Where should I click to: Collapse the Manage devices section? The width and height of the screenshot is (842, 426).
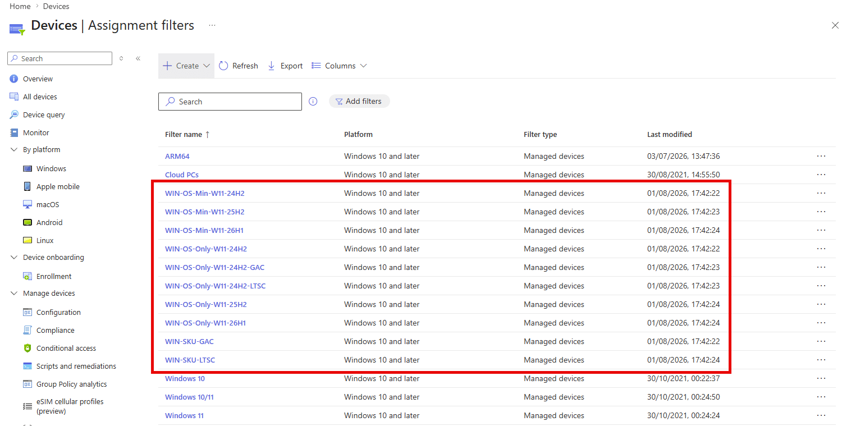(14, 294)
